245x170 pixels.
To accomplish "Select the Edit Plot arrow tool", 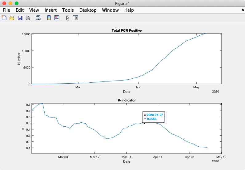I will (x=68, y=18).
